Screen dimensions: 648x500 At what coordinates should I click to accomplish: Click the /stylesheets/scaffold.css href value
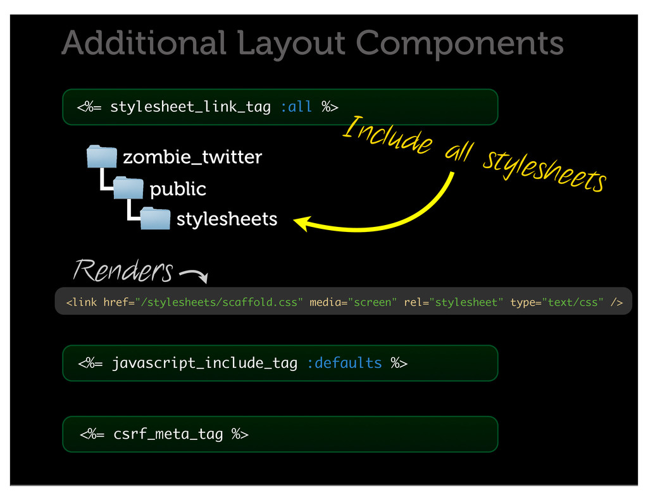[219, 303]
